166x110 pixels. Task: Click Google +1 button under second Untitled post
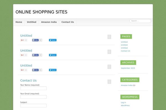point(22,55)
